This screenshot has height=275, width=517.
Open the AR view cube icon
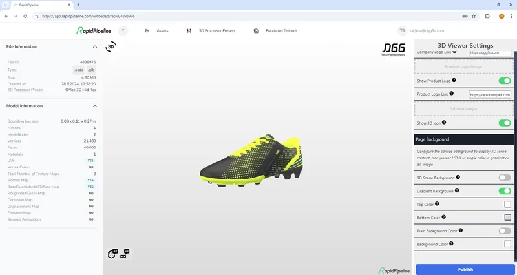pos(112,254)
